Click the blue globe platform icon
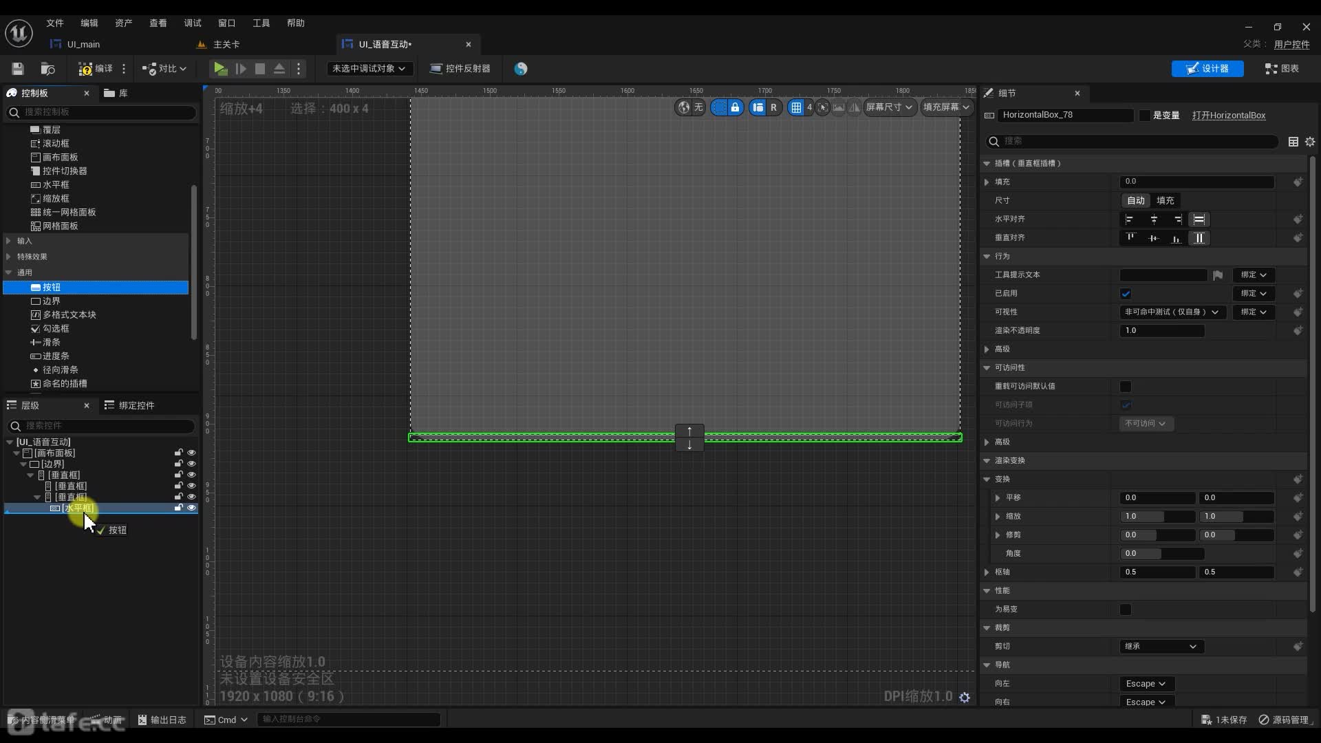Image resolution: width=1321 pixels, height=743 pixels. tap(521, 68)
